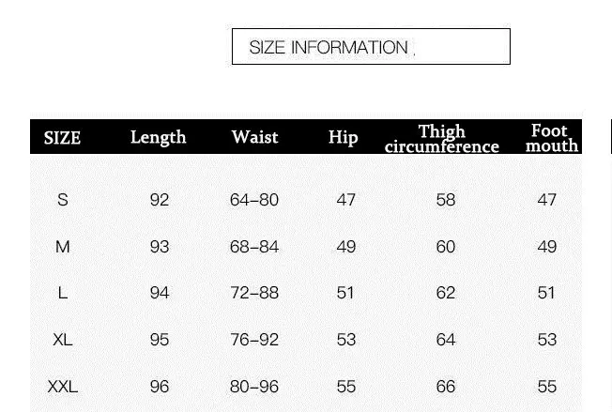The height and width of the screenshot is (412, 612).
Task: Click the SIZE INFORMATION title box
Action: pos(371,46)
